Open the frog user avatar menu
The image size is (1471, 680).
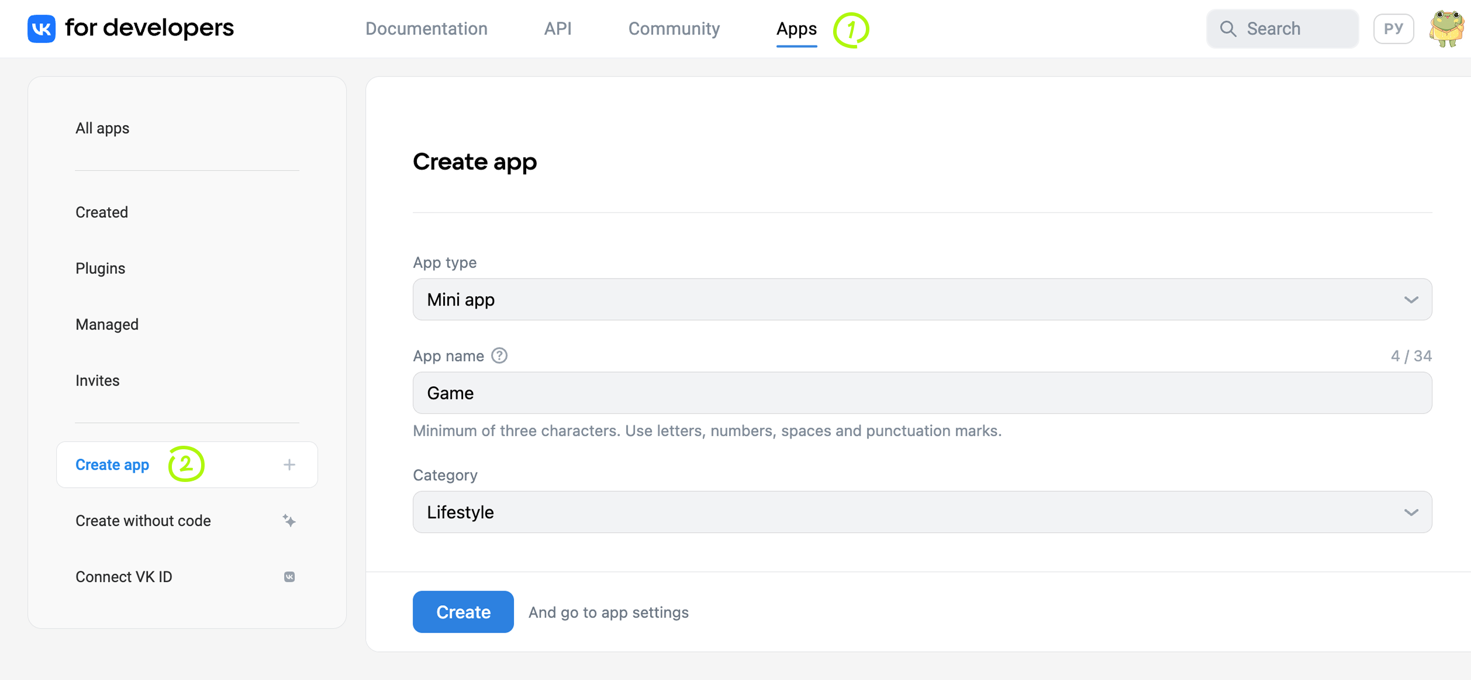(1446, 28)
